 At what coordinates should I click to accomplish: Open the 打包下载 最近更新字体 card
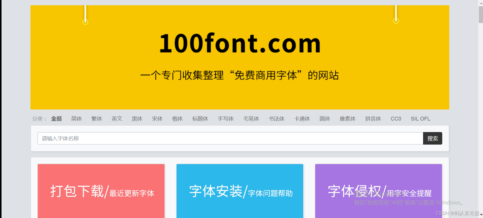pos(101,191)
